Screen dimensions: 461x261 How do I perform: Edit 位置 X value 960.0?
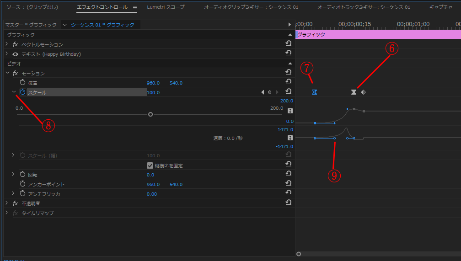(x=153, y=83)
